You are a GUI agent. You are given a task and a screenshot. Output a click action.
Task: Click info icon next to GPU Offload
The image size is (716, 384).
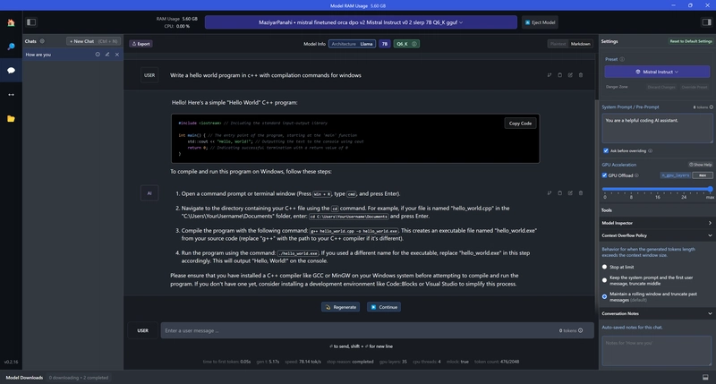point(636,175)
